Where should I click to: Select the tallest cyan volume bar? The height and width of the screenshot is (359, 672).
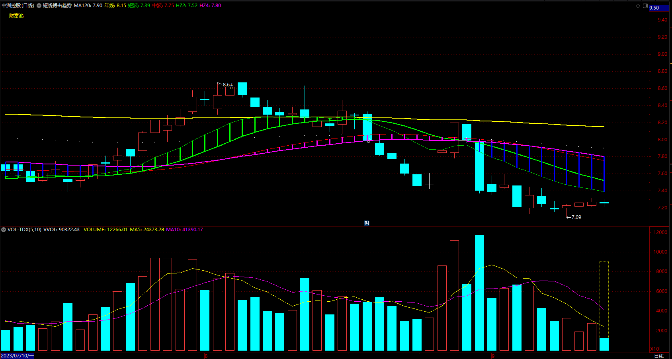tap(479, 293)
